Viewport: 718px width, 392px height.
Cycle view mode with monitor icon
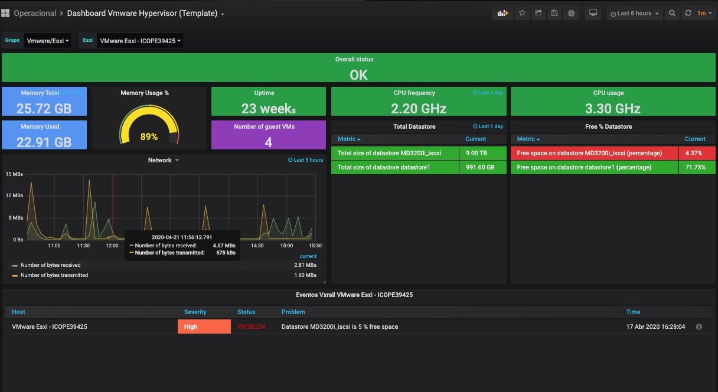tap(593, 13)
